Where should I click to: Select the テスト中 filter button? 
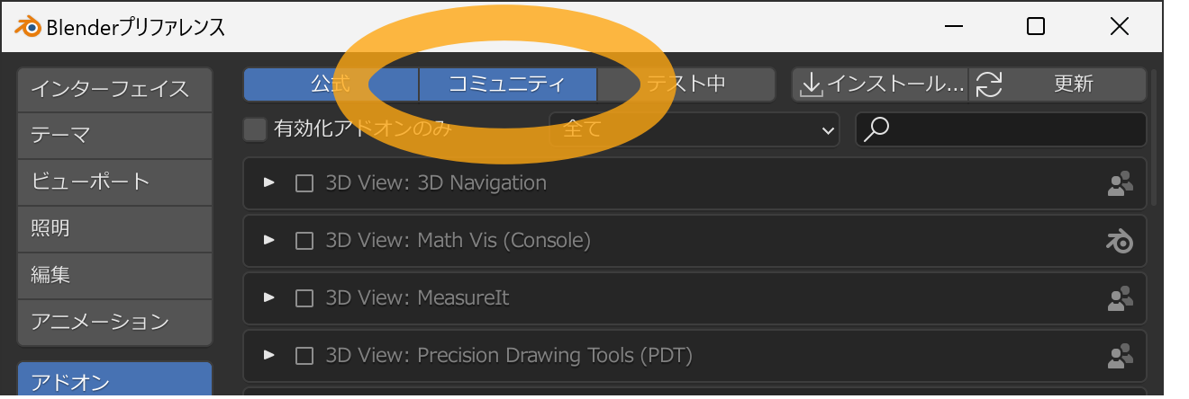[686, 84]
